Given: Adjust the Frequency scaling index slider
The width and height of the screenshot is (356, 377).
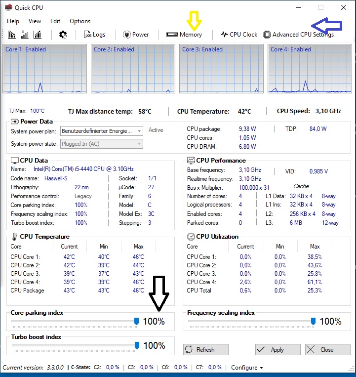Looking at the screenshot, I should point(313,321).
